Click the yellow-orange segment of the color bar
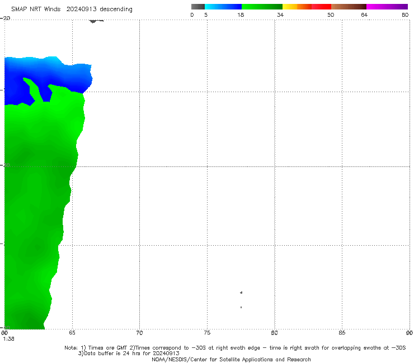414x363 pixels. [x=297, y=7]
